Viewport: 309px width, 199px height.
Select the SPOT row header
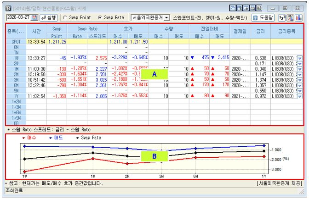16,42
